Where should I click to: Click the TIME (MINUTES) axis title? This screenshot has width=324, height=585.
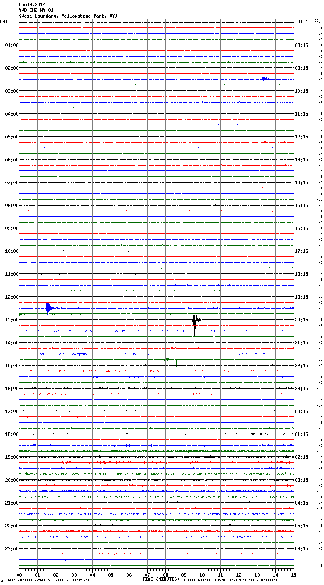pos(161,579)
